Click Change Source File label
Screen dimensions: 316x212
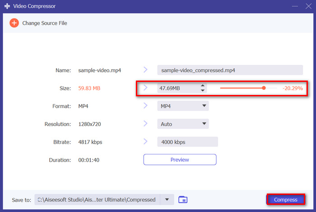pyautogui.click(x=45, y=23)
